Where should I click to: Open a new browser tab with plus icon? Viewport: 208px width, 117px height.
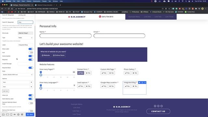(60, 5)
